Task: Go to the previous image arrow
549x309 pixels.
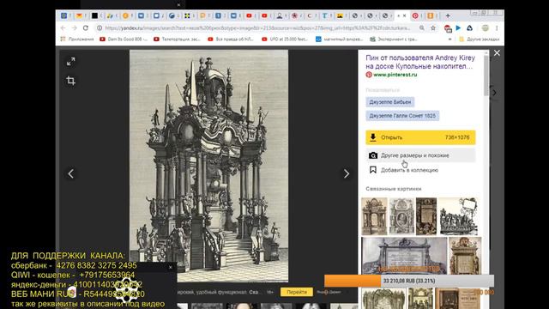Action: pos(70,173)
